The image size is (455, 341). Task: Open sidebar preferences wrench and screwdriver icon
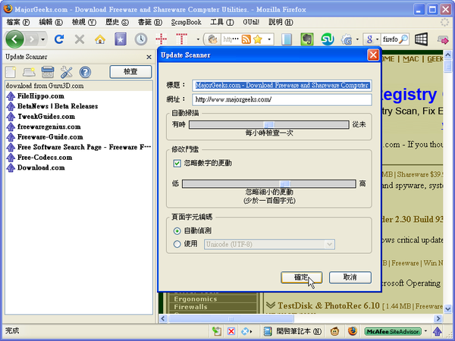click(67, 72)
